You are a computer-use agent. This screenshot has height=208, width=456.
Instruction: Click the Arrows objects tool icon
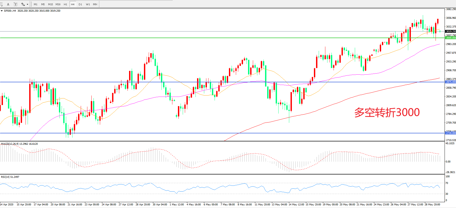click(x=23, y=4)
